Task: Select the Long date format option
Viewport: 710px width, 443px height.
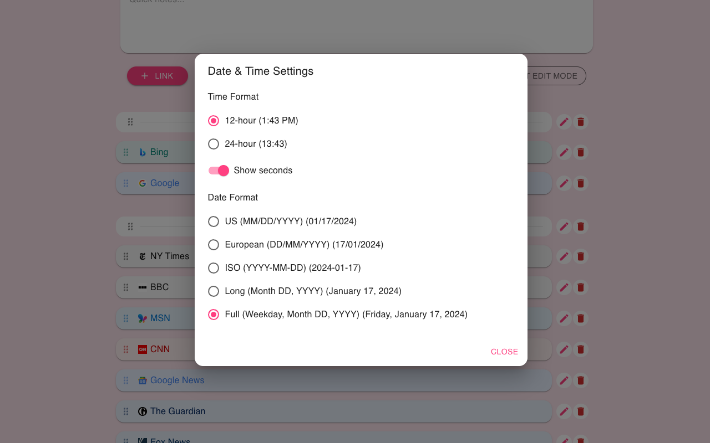Action: point(214,291)
